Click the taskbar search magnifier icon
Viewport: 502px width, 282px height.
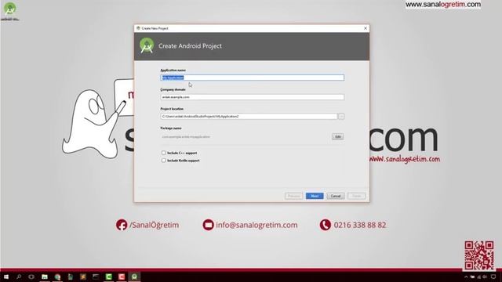(19, 277)
